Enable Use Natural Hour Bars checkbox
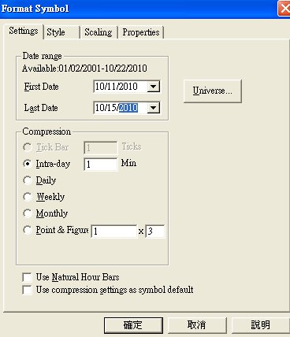Viewport: 290px width, 337px height. pyautogui.click(x=27, y=277)
